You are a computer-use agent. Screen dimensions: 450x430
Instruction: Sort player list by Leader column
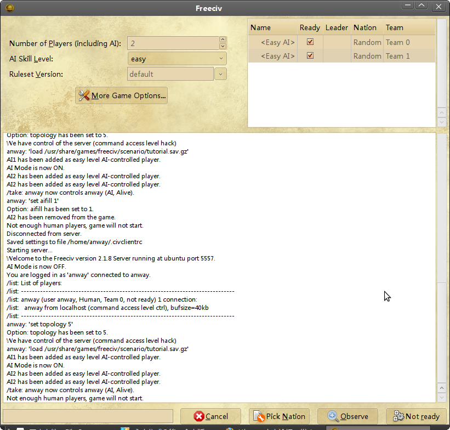[x=337, y=27]
